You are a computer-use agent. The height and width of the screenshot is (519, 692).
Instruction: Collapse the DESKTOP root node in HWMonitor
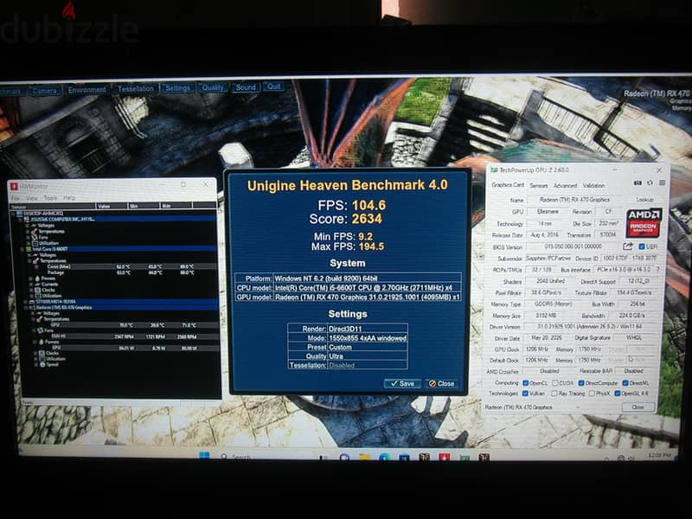pyautogui.click(x=14, y=214)
